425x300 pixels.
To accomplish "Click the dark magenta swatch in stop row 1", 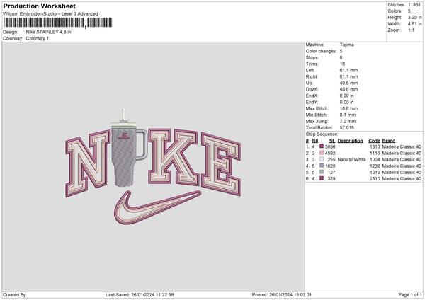I will click(322, 146).
